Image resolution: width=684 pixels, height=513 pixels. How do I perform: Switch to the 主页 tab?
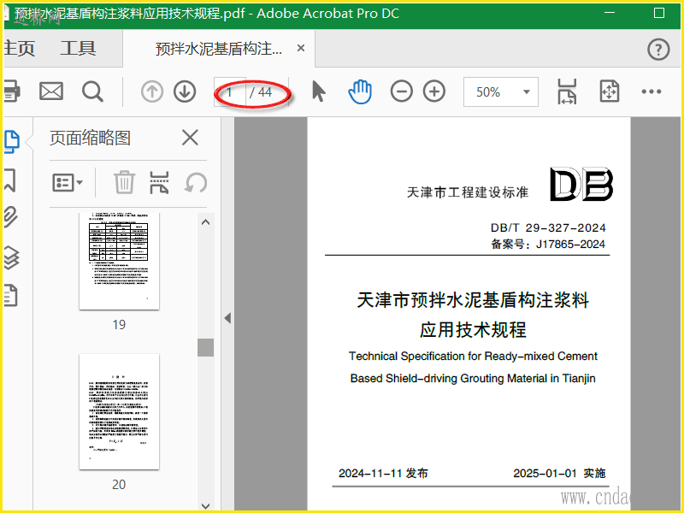tap(19, 49)
